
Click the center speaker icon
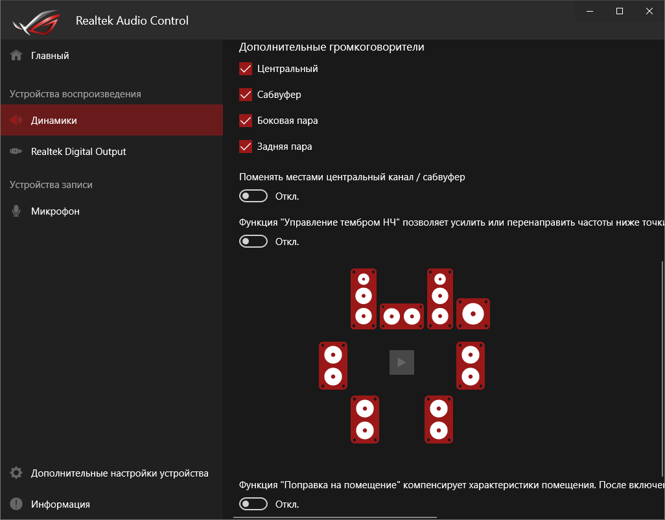point(401,316)
